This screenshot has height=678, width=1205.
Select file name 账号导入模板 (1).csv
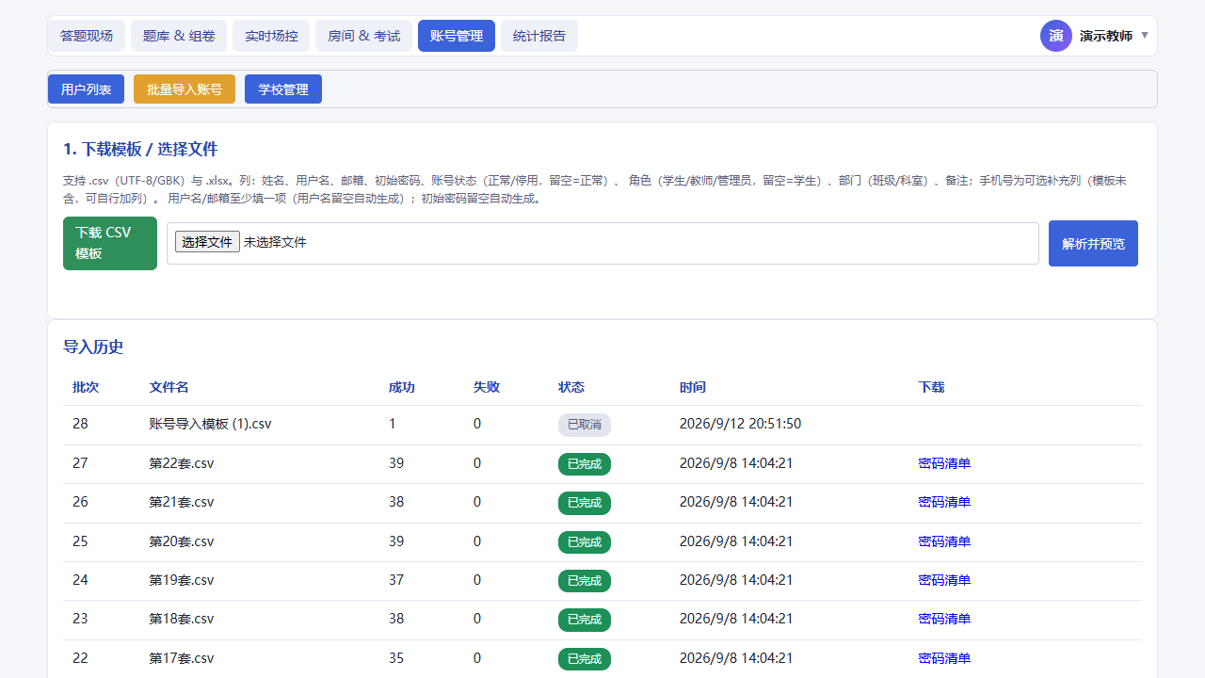point(210,424)
